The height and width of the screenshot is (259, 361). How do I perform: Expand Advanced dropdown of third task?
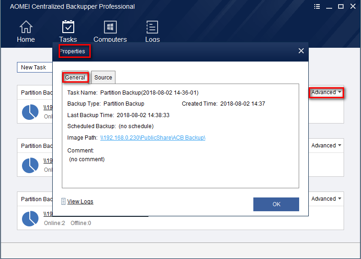326,199
